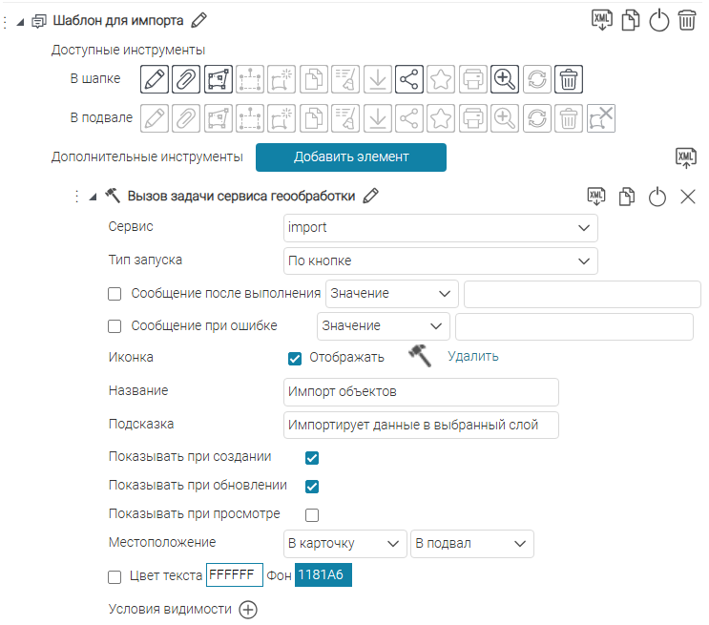Click the trash tool in the header row
Viewport: 709px width, 625px height.
(x=569, y=78)
